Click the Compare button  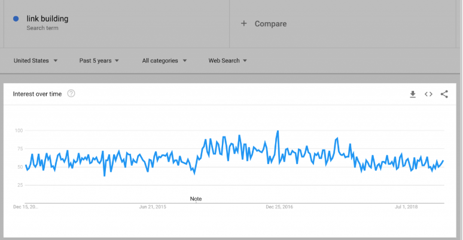tap(270, 24)
